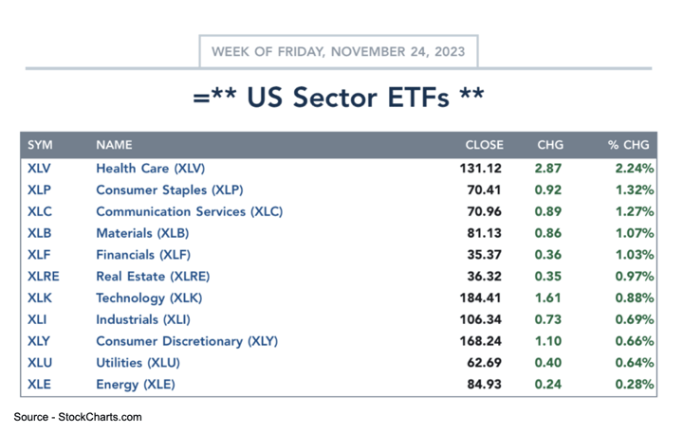
Task: Sort by the SYM column header
Action: tap(40, 145)
